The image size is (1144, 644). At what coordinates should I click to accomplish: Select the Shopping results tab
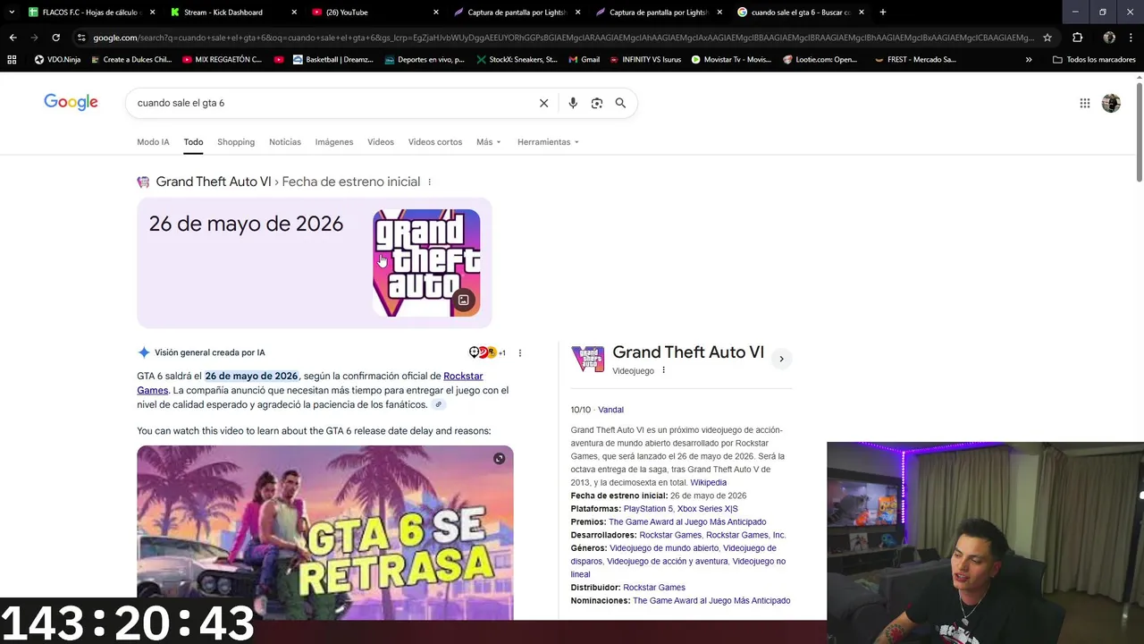[236, 142]
